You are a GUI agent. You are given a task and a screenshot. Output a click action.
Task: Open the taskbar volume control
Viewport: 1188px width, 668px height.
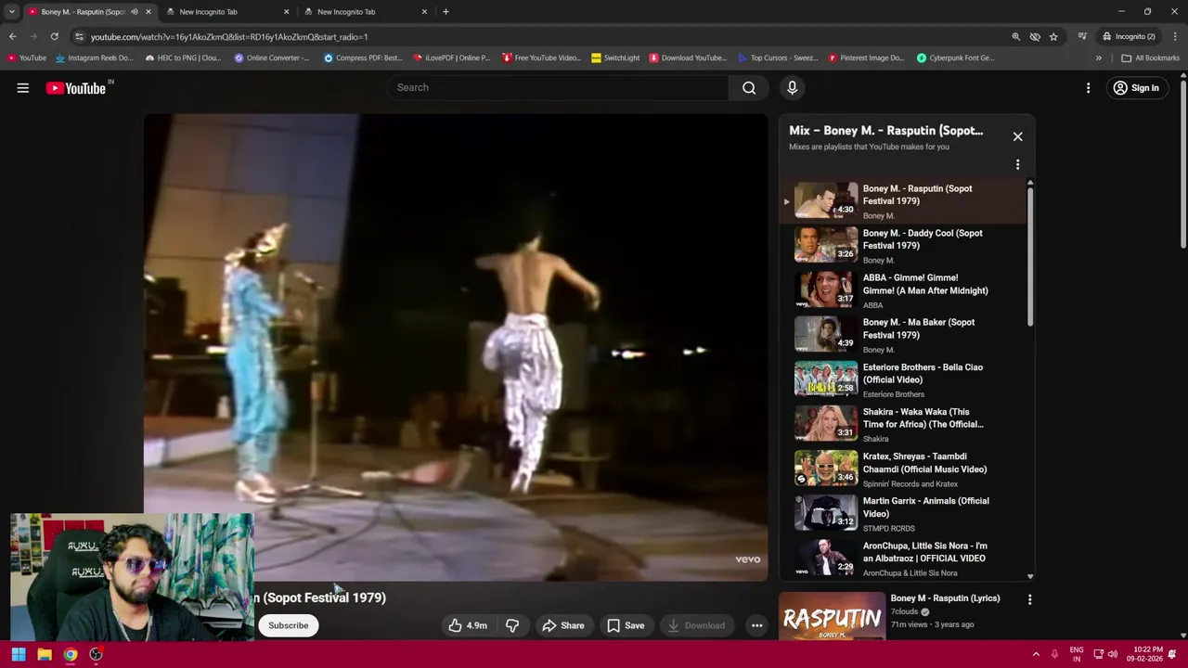click(x=1113, y=654)
